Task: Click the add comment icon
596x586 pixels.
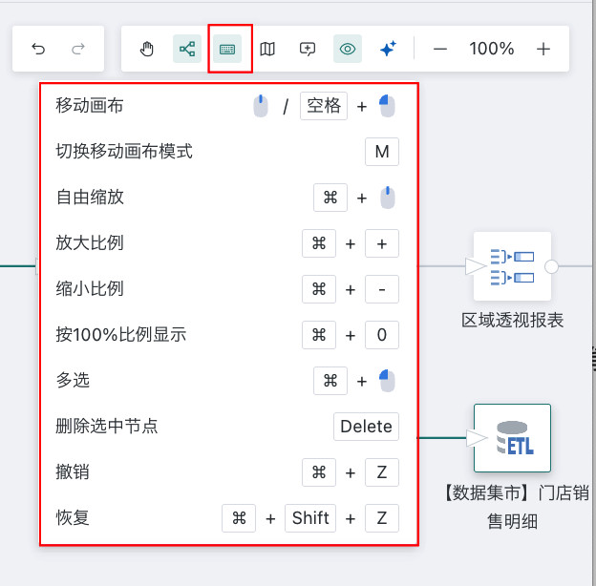Action: point(308,49)
